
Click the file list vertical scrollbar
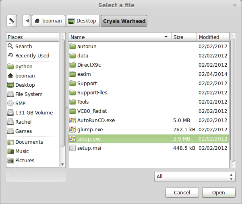[233, 100]
